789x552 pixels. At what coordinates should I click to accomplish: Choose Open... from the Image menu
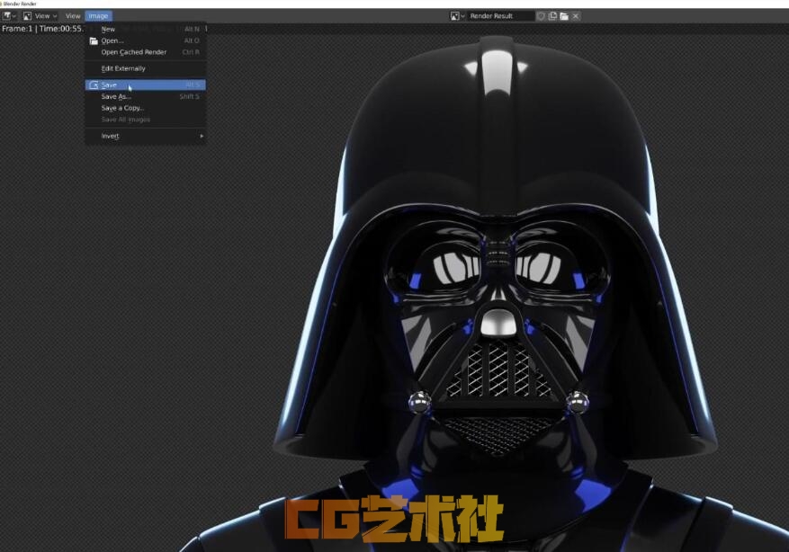[146, 40]
